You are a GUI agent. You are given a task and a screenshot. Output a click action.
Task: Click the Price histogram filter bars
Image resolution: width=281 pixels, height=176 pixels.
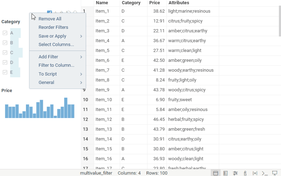[40, 108]
